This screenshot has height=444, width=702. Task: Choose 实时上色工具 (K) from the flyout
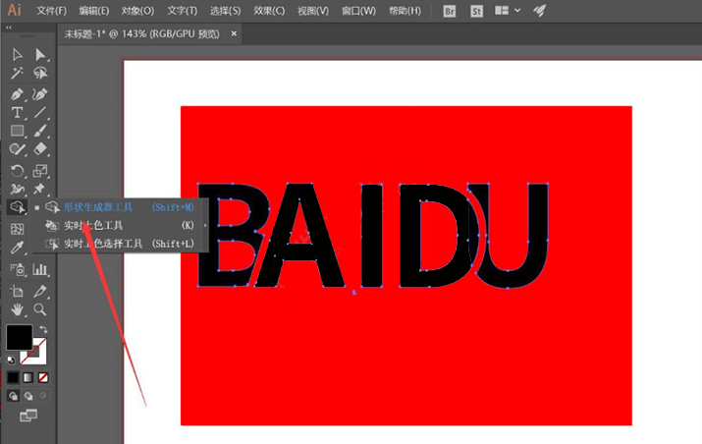point(119,225)
